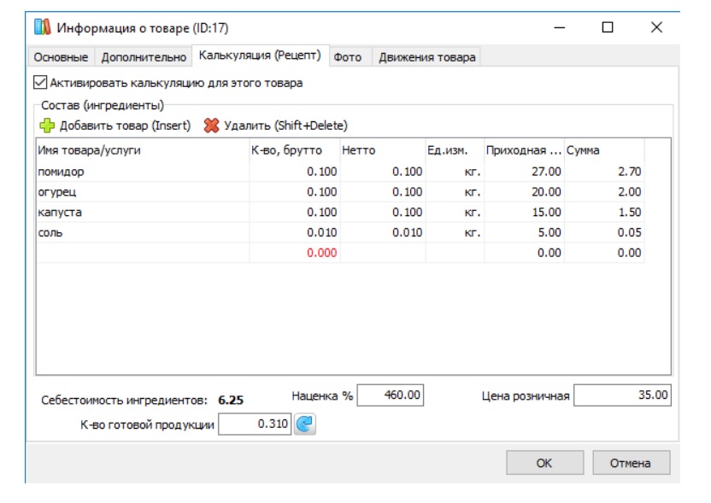Go to the Фото tab
Viewport: 711px width, 503px height.
tap(348, 57)
